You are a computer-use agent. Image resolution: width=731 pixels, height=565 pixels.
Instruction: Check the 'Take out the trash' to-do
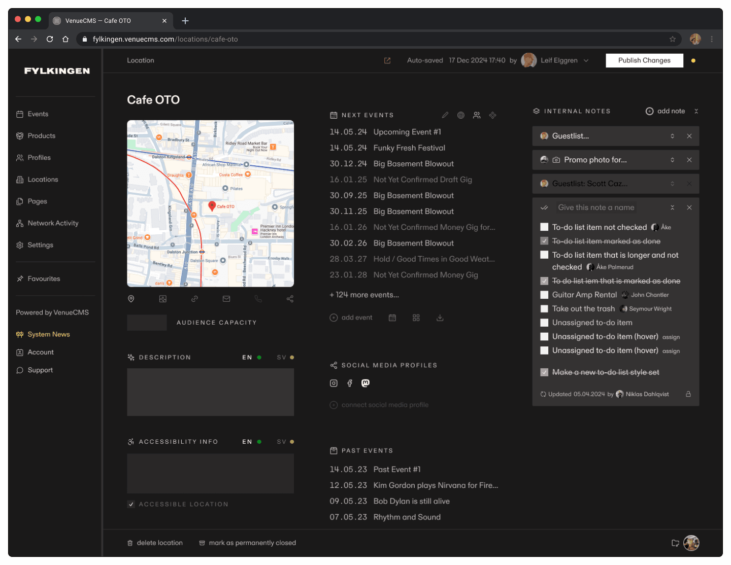pos(544,308)
